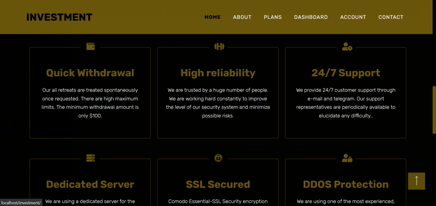Click the padlock icon above SSL Secured
The image size is (436, 206).
point(218,158)
